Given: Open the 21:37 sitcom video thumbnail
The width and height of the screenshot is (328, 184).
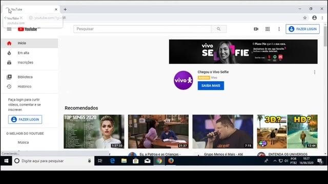Looking at the screenshot, I should pyautogui.click(x=158, y=131).
